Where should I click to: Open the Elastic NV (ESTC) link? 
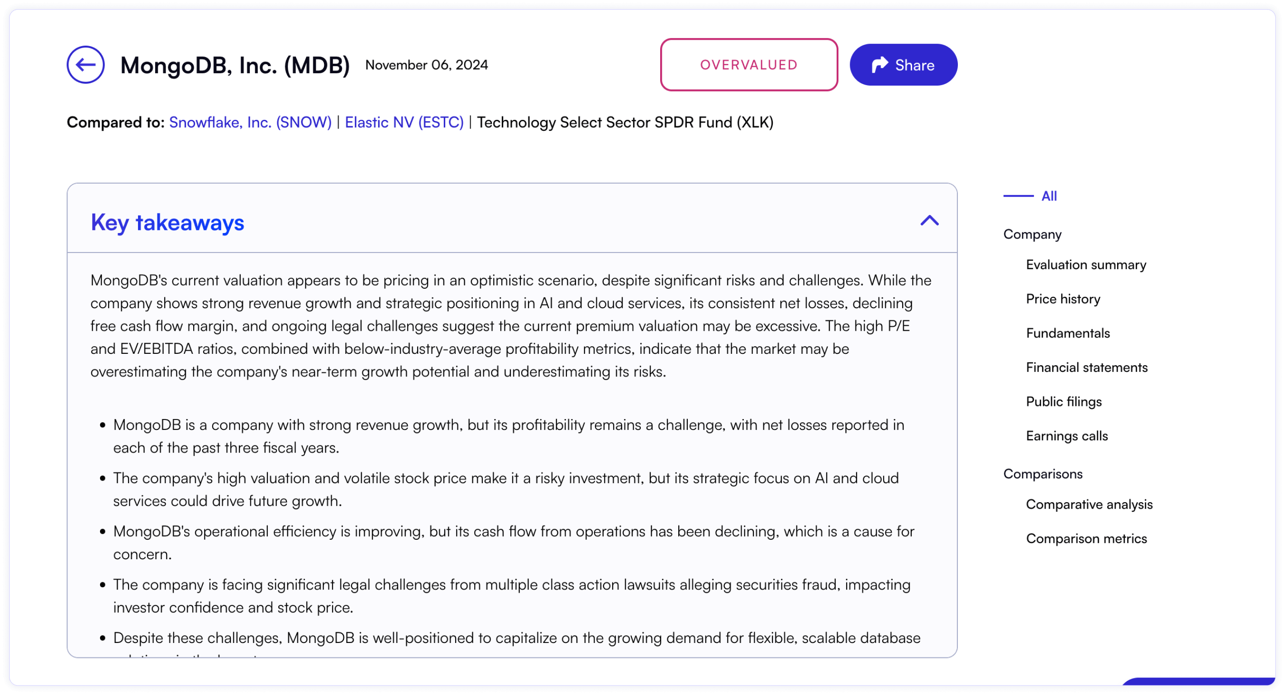click(x=404, y=122)
